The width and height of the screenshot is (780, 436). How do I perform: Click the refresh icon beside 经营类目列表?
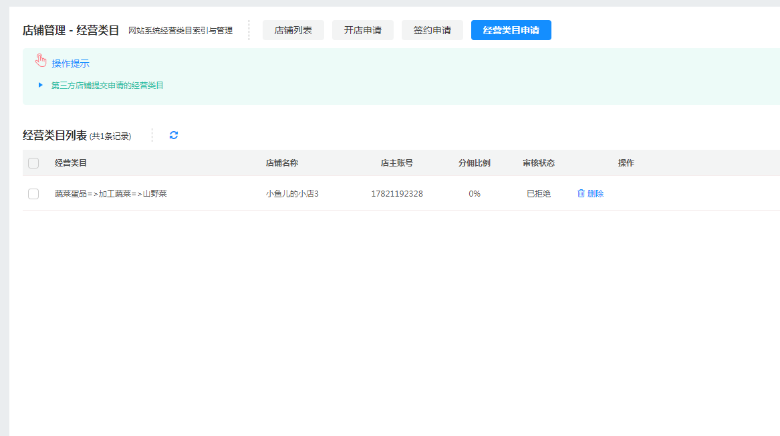pyautogui.click(x=174, y=135)
